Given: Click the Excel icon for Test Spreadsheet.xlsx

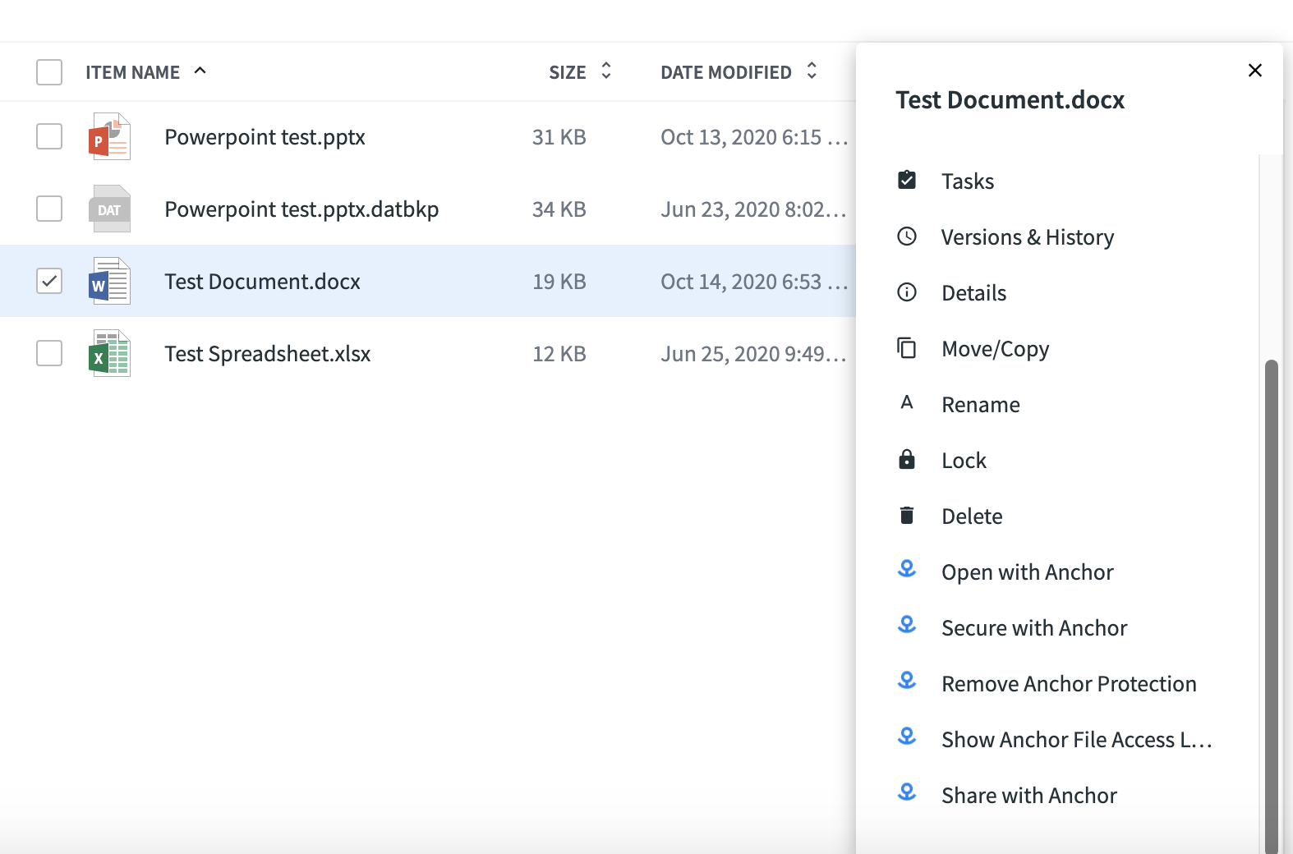Looking at the screenshot, I should (x=109, y=353).
